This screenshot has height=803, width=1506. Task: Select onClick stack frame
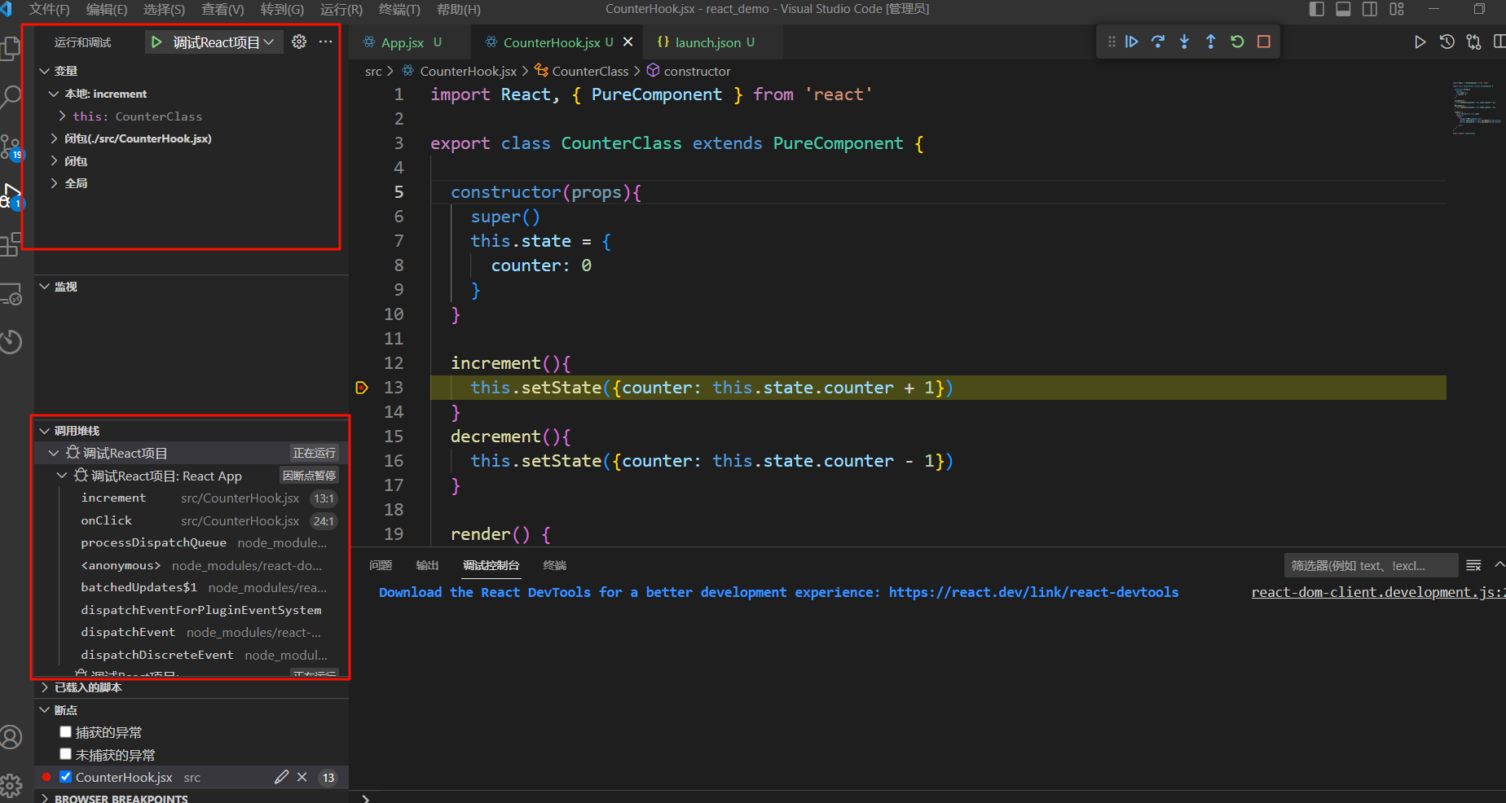(193, 520)
